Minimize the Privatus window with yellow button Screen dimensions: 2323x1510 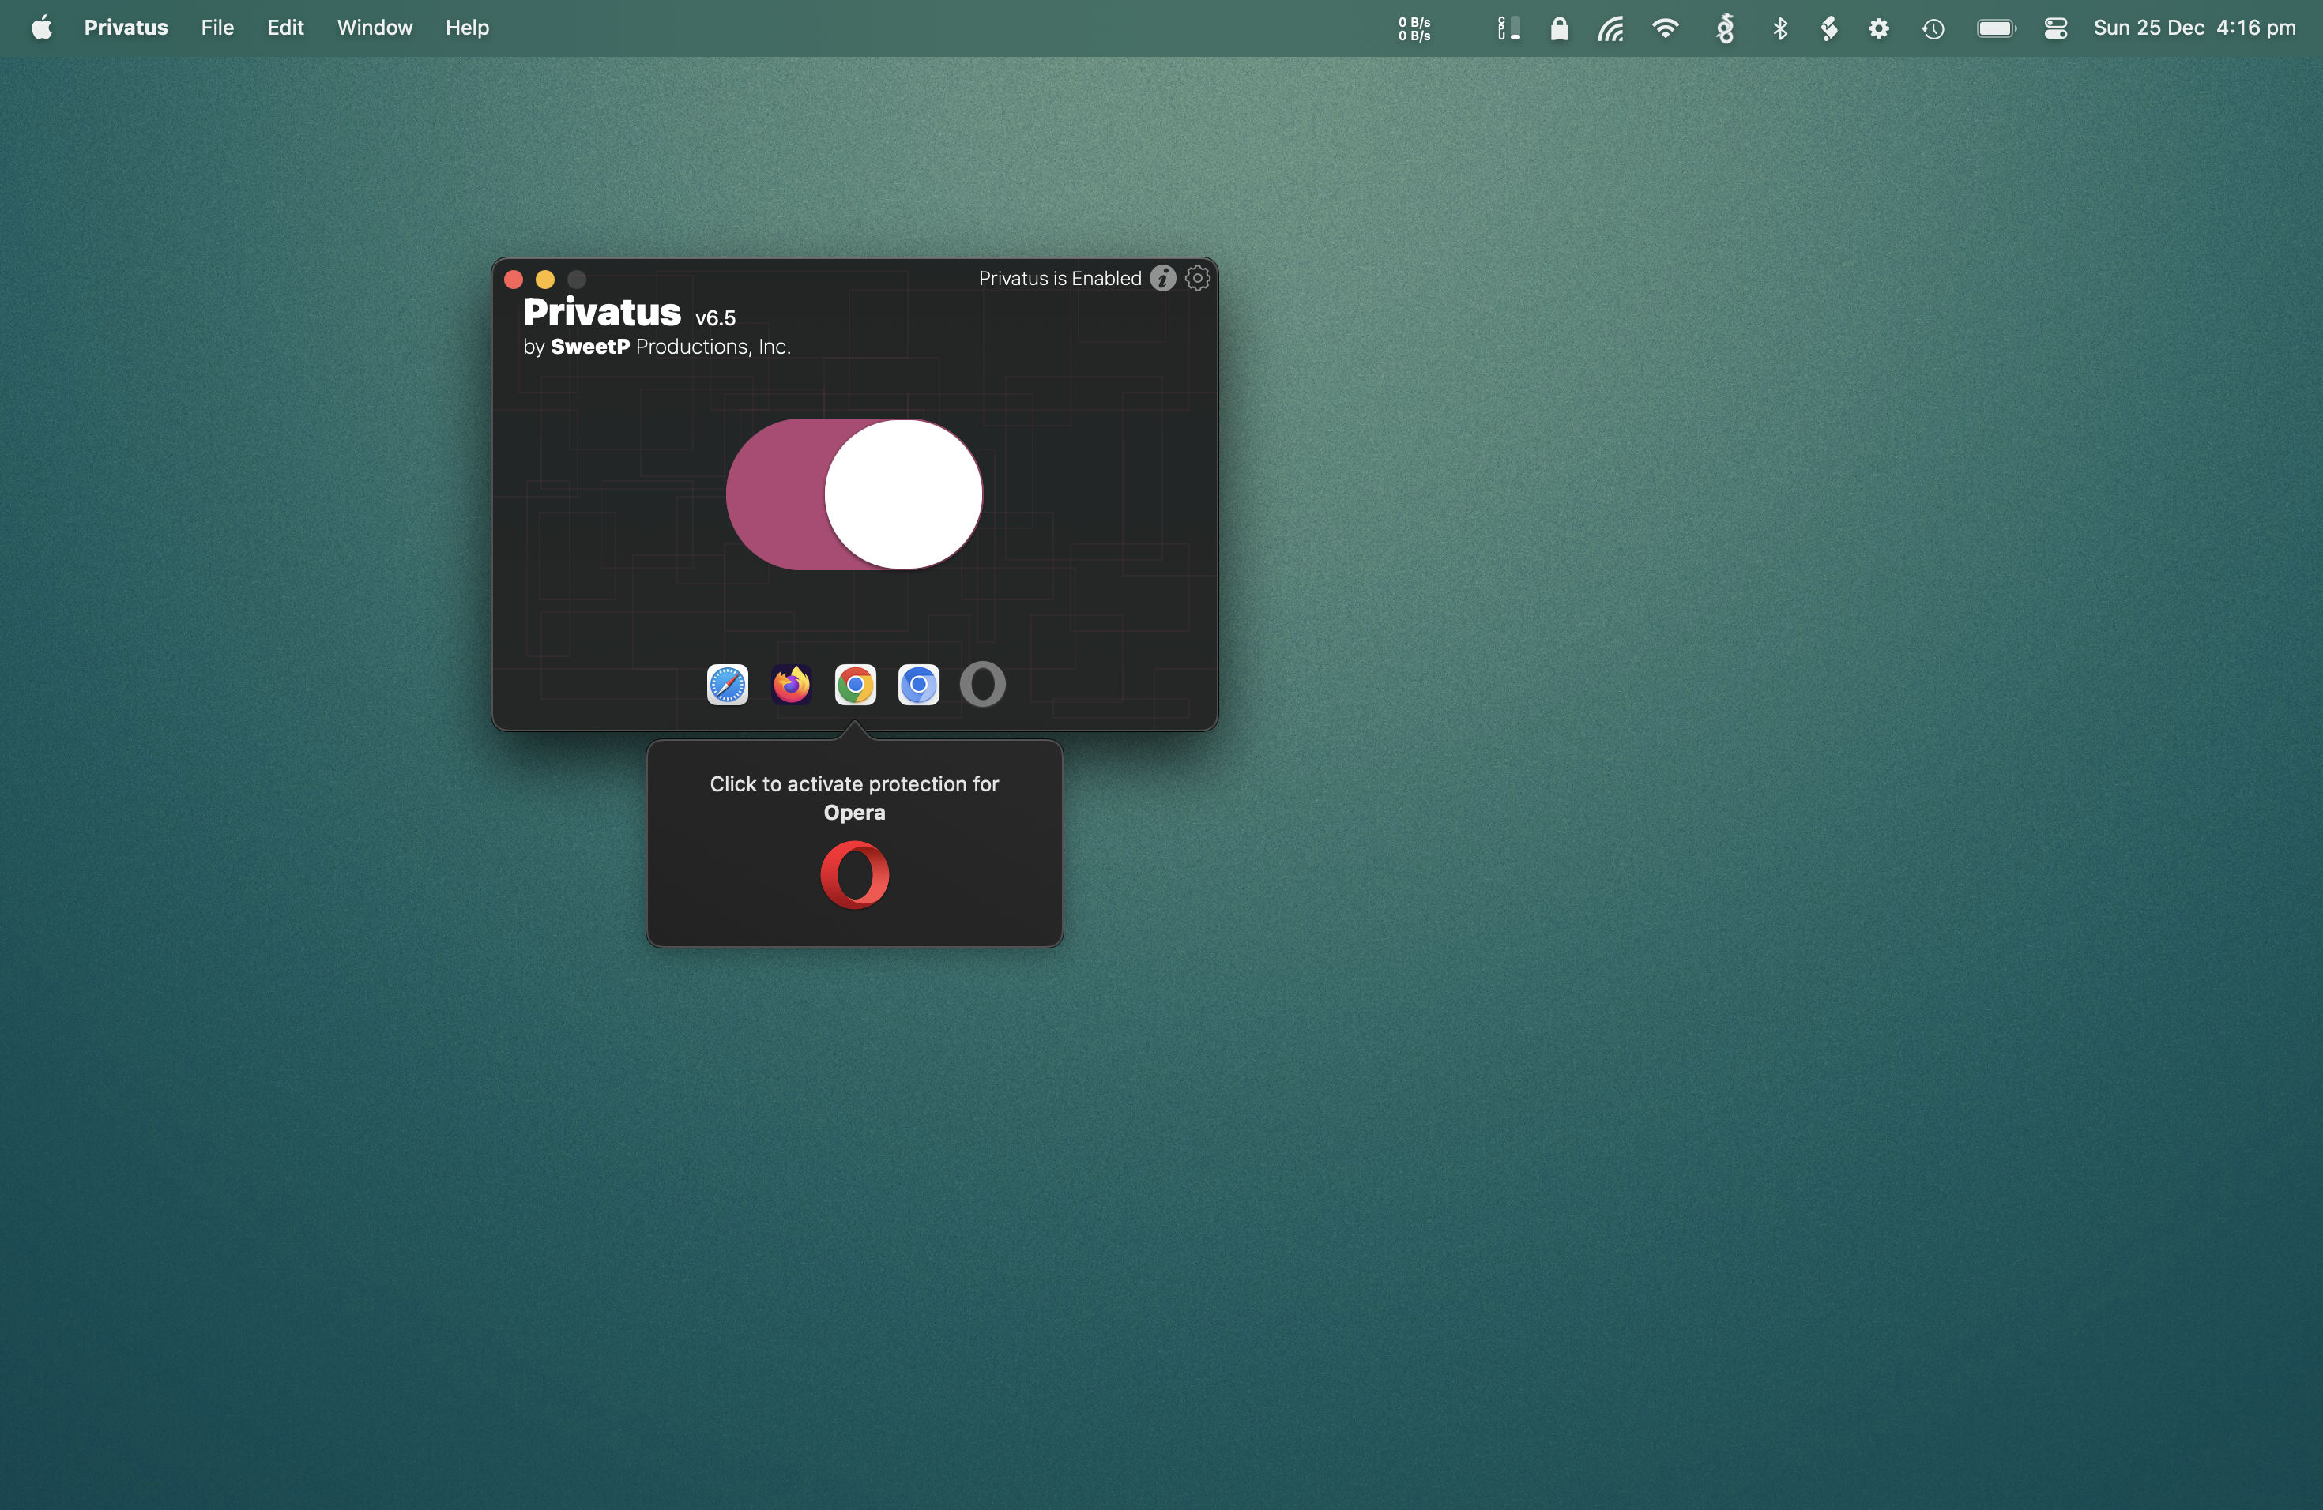546,280
